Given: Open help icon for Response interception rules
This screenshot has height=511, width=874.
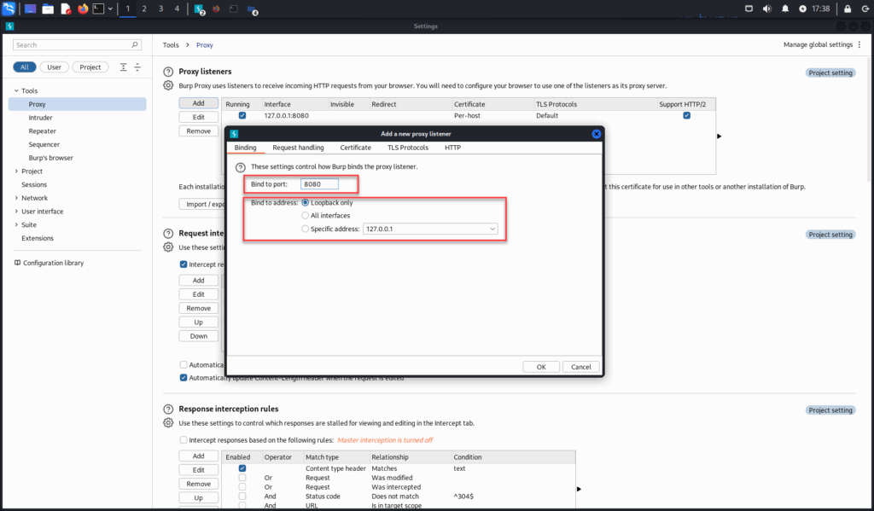Looking at the screenshot, I should click(x=168, y=409).
